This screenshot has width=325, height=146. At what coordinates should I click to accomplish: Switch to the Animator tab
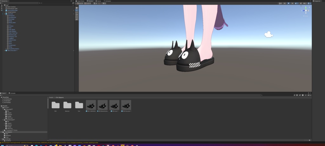(x=107, y=1)
